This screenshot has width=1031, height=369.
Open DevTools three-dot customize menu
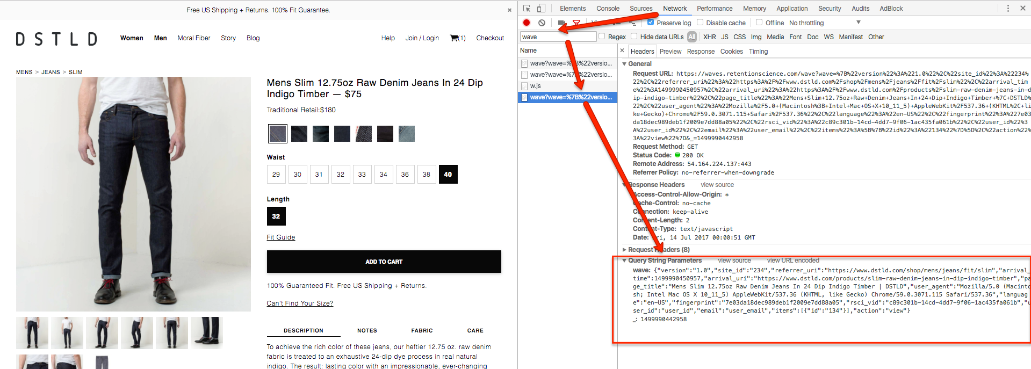coord(1008,8)
